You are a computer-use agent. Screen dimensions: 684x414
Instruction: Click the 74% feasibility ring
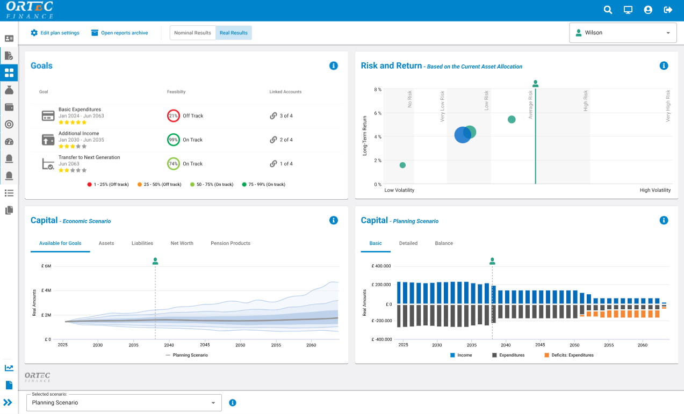pyautogui.click(x=173, y=164)
